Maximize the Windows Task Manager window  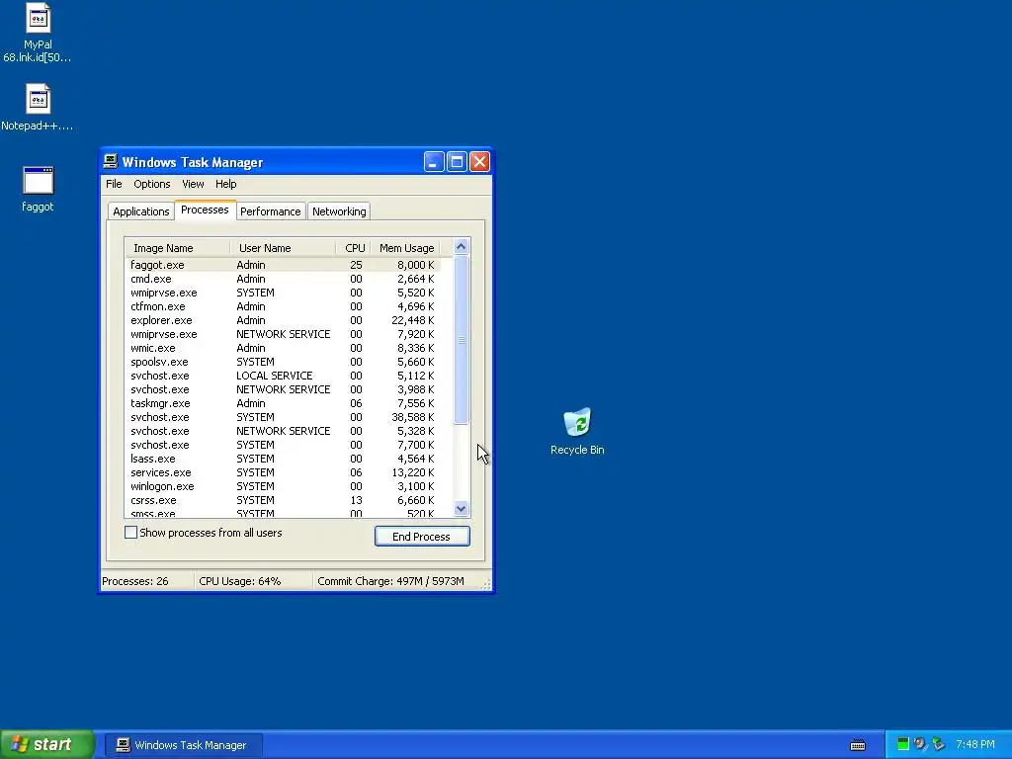point(457,162)
